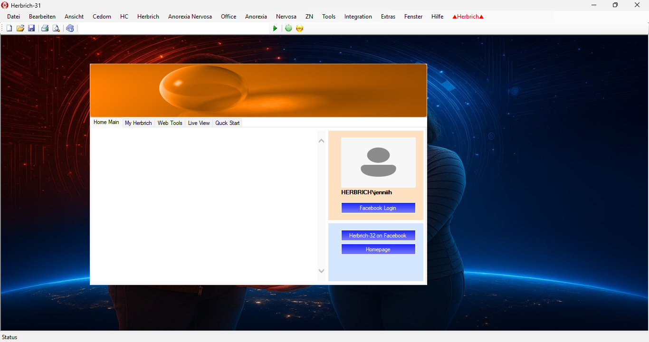This screenshot has width=649, height=342.
Task: Switch to the Quick Start tab
Action: coord(228,123)
